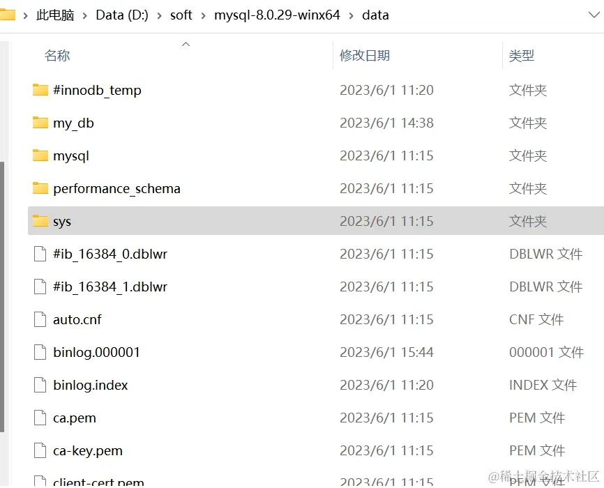
Task: Click the PEM 文件 type of ca.pem
Action: 537,418
